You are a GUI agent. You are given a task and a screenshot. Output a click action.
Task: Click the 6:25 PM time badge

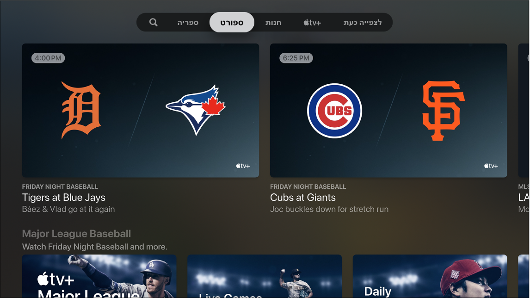296,58
